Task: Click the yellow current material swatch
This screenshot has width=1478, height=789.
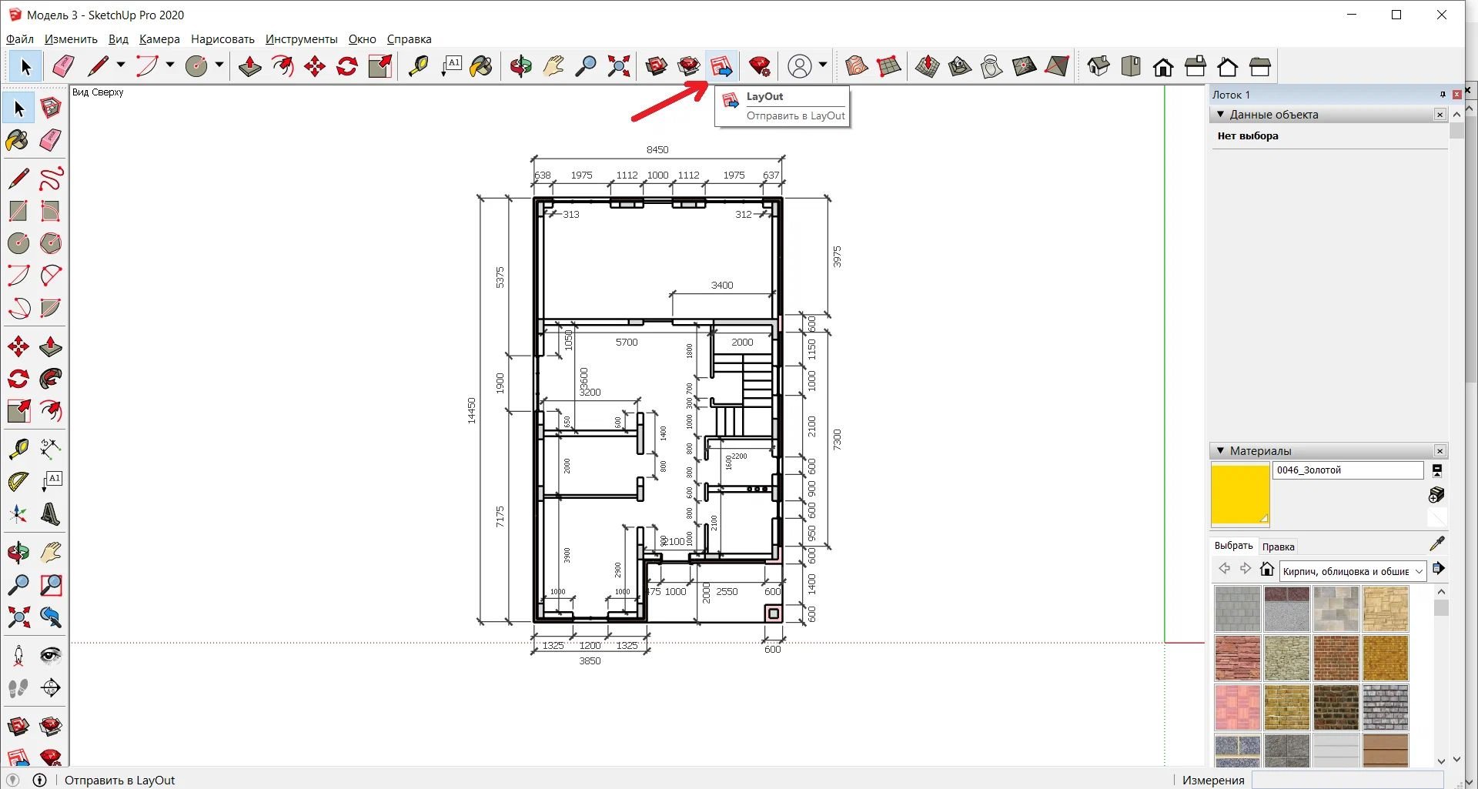Action: [1240, 493]
